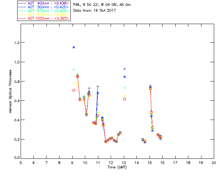220x176 pixels.
Task: Click the y-axis tick label '1.0'
Action: pyautogui.click(x=17, y=62)
